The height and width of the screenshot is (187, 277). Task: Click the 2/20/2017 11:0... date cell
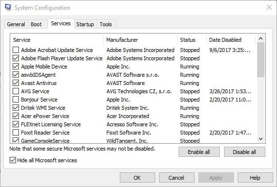click(x=230, y=100)
